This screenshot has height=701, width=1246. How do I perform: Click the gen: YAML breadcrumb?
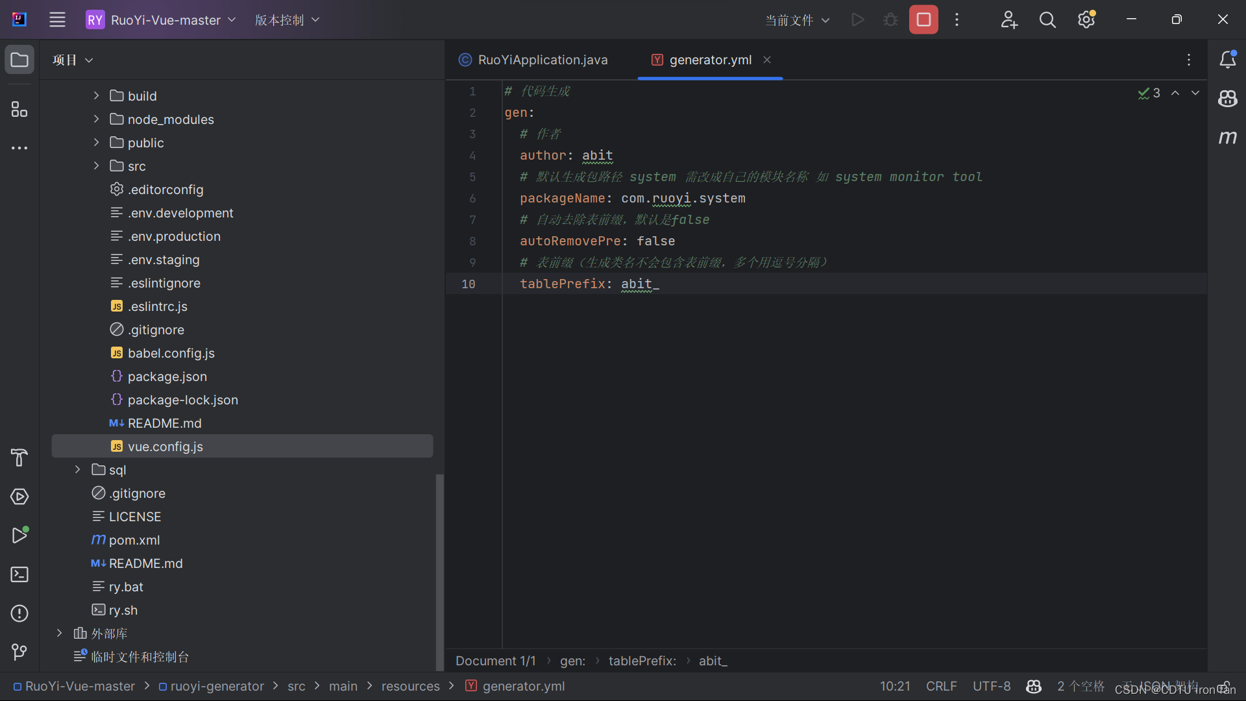point(572,661)
